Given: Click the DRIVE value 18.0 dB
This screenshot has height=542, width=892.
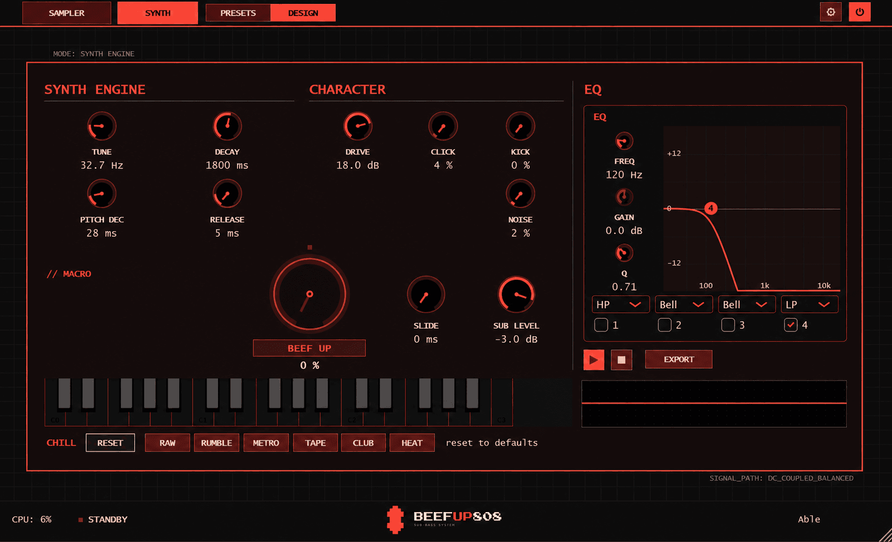Looking at the screenshot, I should [x=358, y=165].
